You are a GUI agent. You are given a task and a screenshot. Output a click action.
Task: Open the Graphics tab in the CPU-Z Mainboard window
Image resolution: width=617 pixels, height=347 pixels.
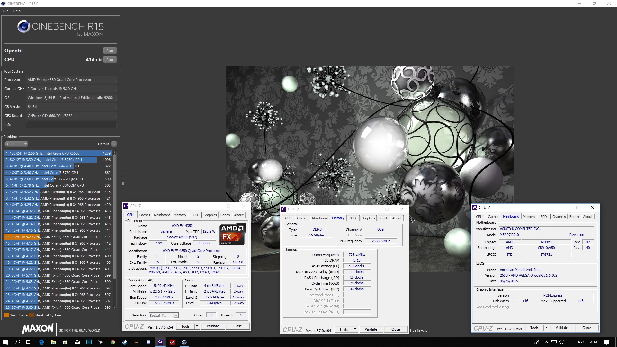point(559,217)
